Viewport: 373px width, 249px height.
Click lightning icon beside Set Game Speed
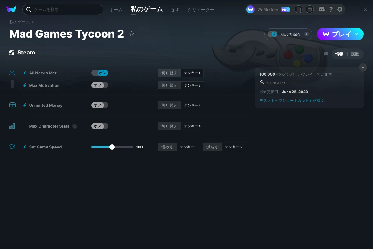coord(25,147)
